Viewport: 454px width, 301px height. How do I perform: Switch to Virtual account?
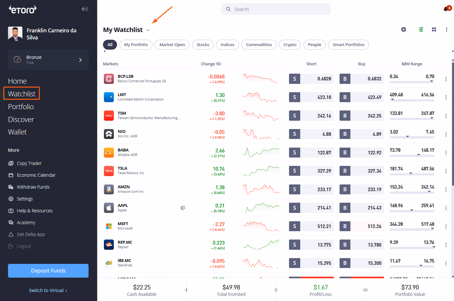click(x=48, y=290)
